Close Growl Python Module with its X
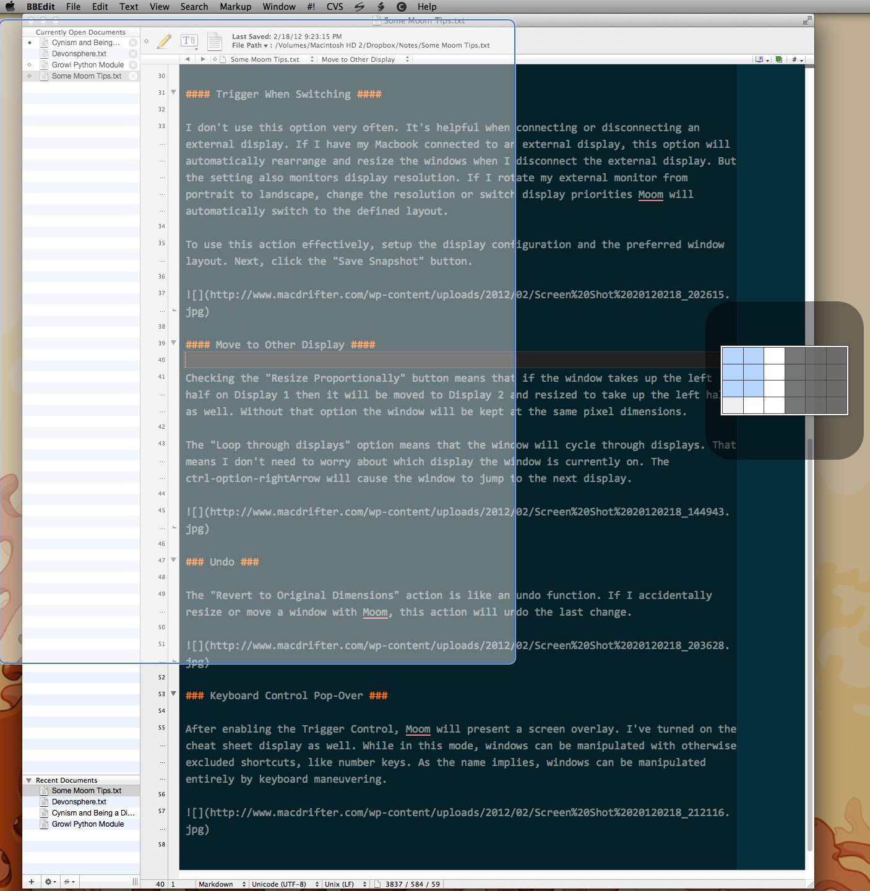870x891 pixels. click(132, 65)
